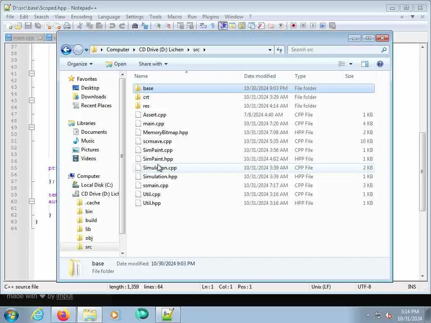Click the Change your view icon in Explorer
This screenshot has width=431, height=323.
[342, 64]
